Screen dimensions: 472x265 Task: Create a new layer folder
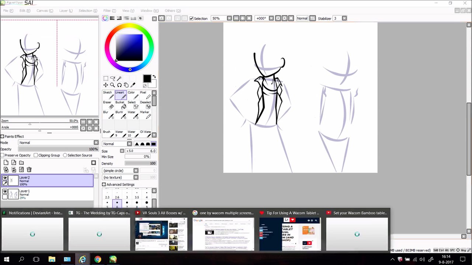pyautogui.click(x=21, y=163)
